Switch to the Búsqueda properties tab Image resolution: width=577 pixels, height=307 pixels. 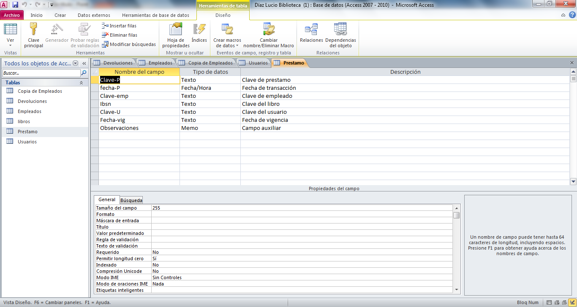coord(131,200)
